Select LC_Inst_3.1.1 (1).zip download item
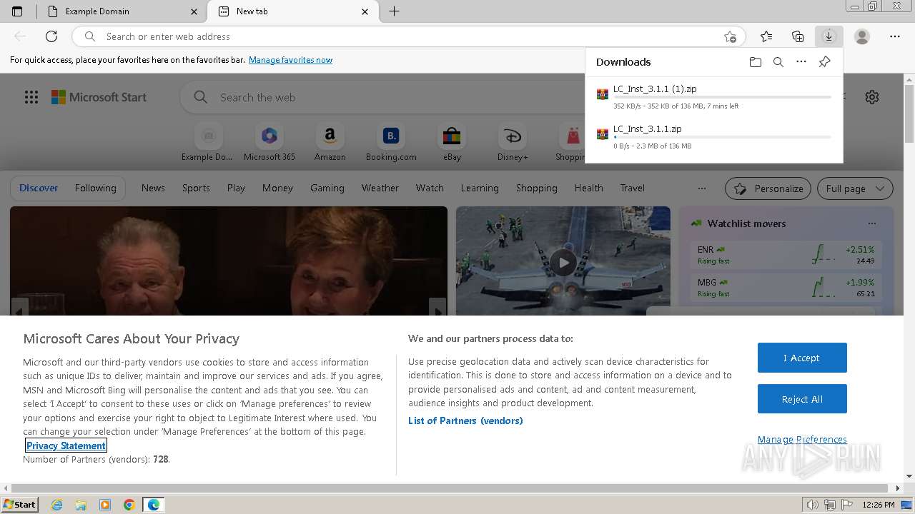This screenshot has height=514, width=915. (x=714, y=97)
